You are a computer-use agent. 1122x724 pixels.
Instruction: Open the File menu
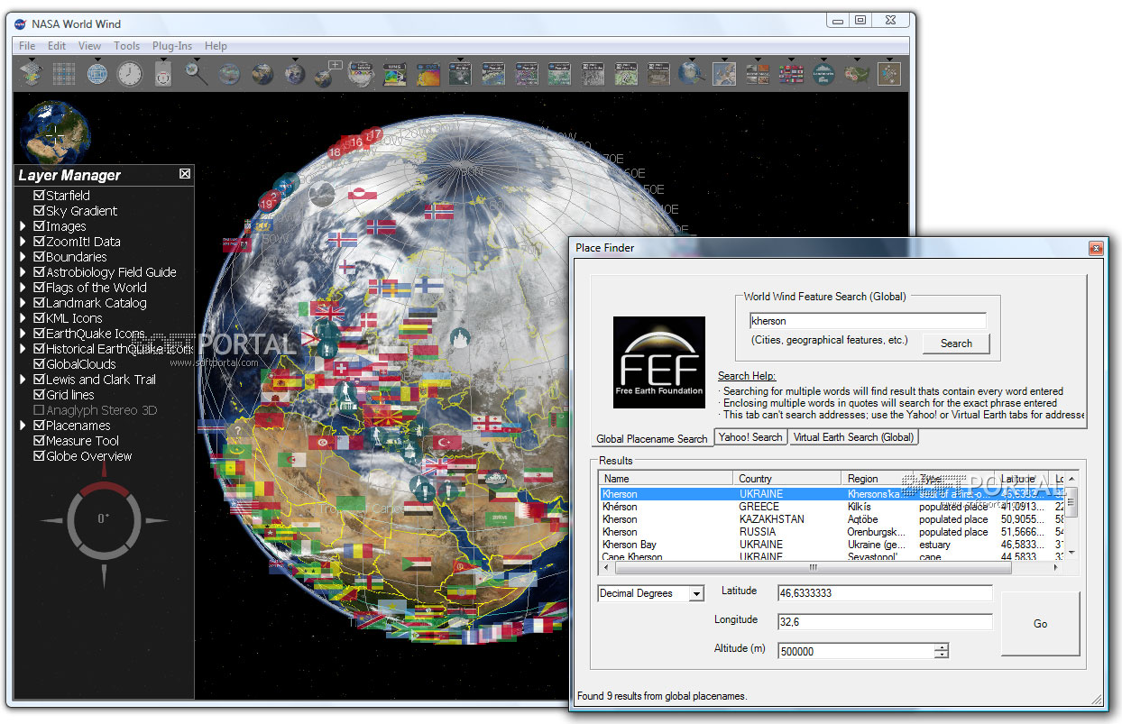(27, 46)
